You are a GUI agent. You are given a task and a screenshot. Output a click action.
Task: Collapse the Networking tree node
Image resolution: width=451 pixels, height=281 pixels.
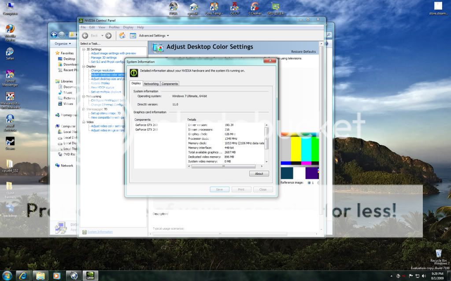(x=84, y=96)
